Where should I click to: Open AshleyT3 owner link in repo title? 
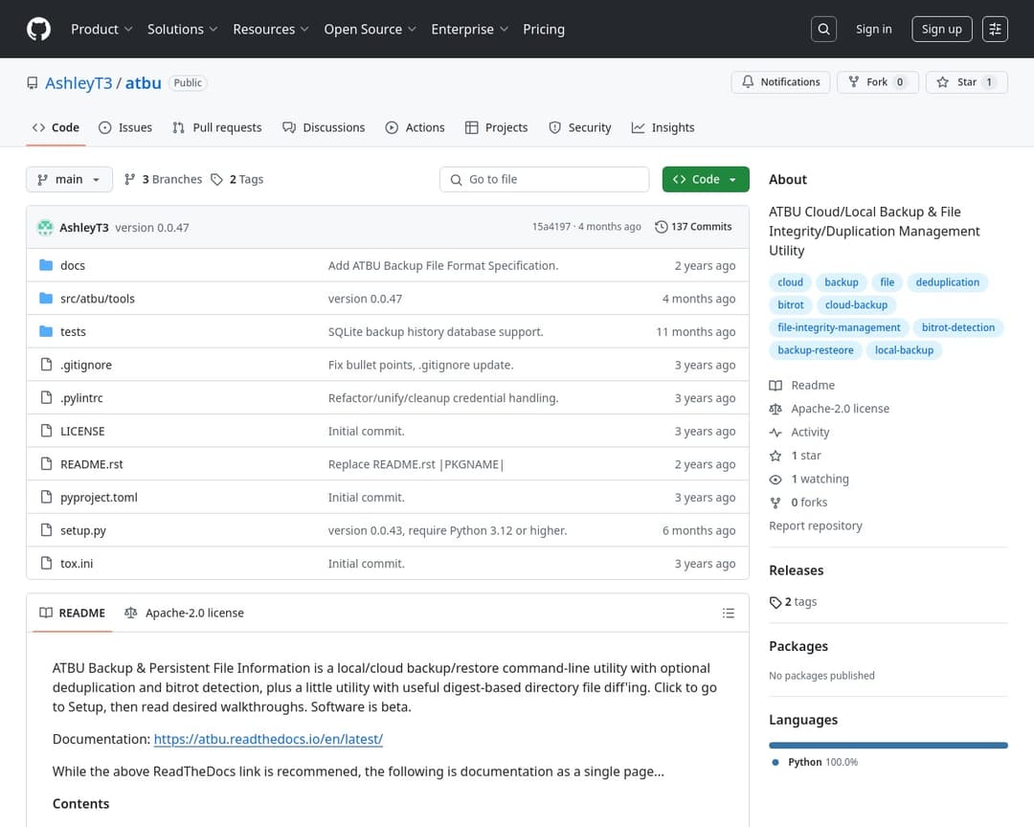click(x=79, y=83)
